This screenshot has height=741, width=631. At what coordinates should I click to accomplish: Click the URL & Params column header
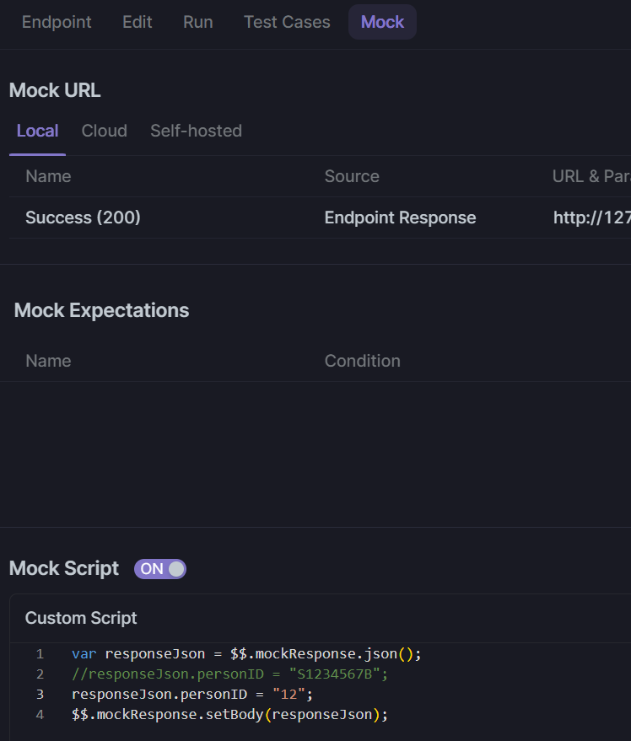click(591, 176)
